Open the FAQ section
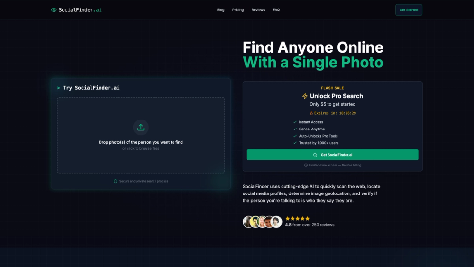The width and height of the screenshot is (474, 267). pos(276,10)
